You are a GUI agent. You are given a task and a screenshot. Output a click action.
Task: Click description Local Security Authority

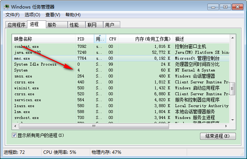click(x=202, y=106)
